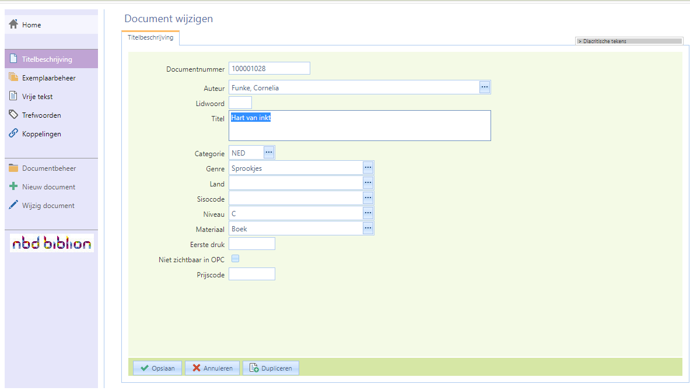Screen dimensions: 690x391
Task: Open the Materiaal selection ellipsis button
Action: (368, 228)
